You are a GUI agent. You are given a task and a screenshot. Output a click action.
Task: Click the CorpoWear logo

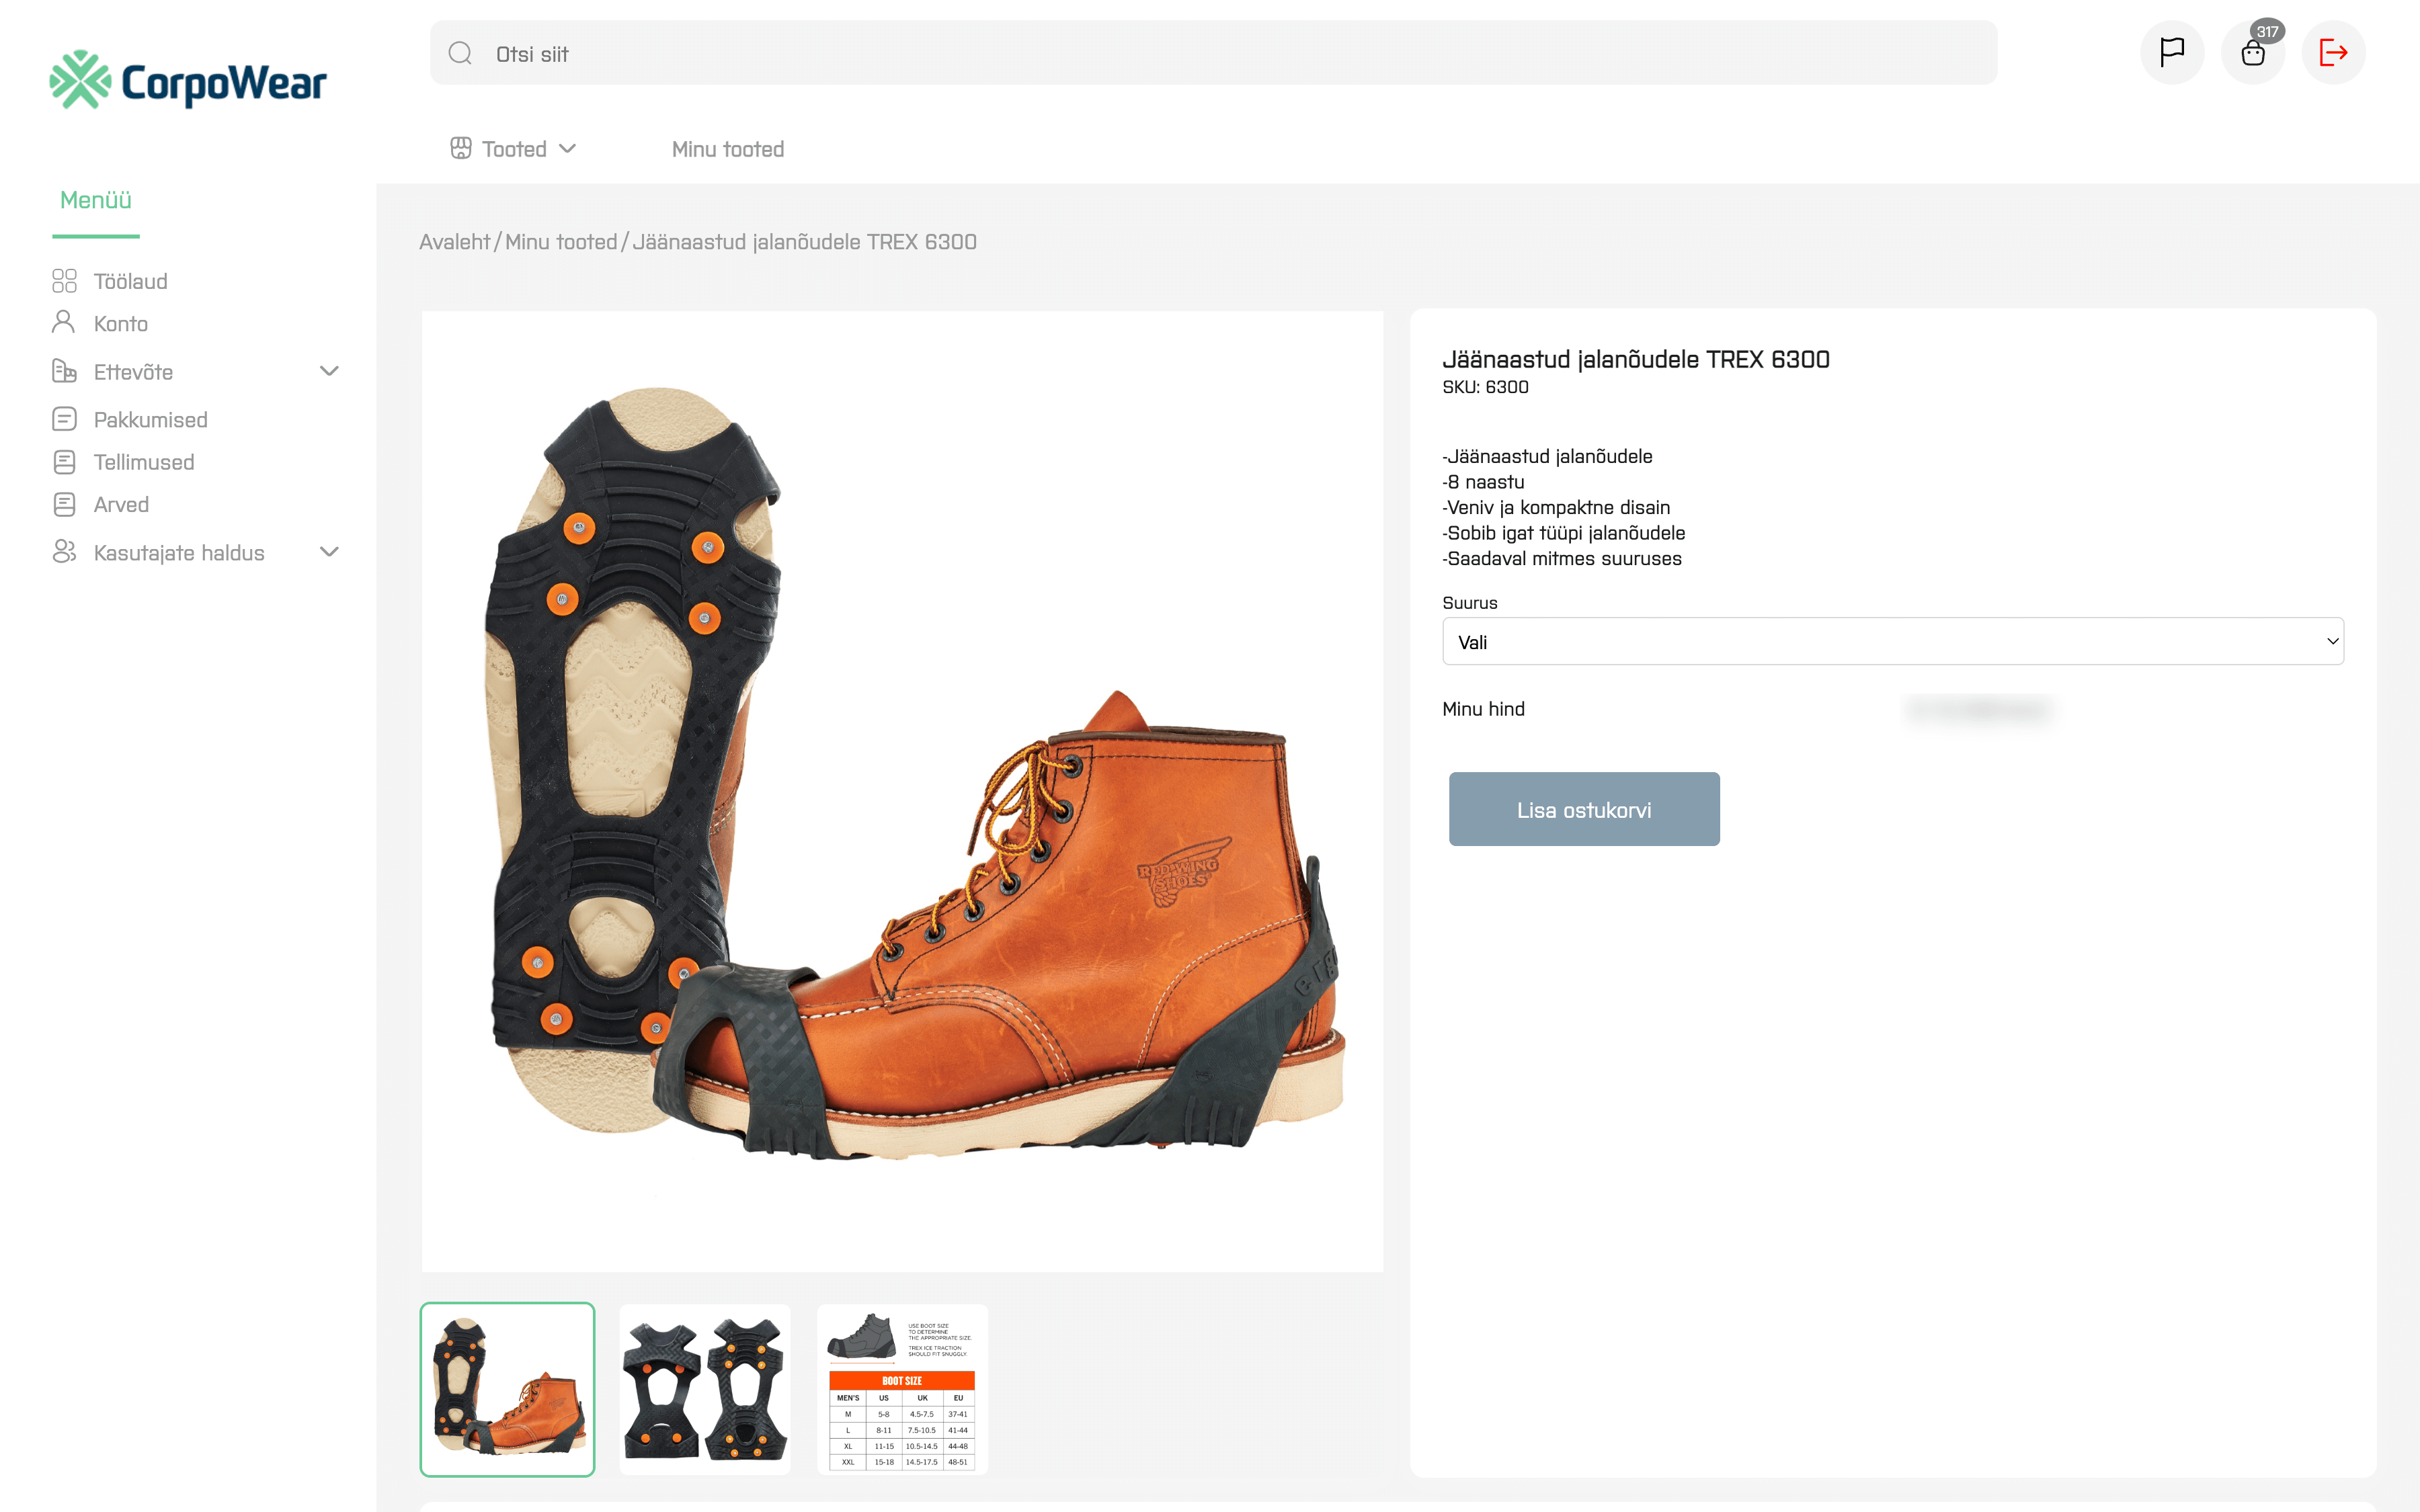coord(188,81)
